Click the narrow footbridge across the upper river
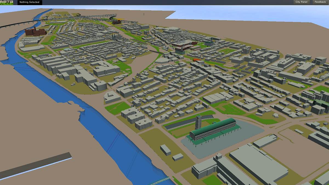The image size is (329, 185). click(x=20, y=63)
